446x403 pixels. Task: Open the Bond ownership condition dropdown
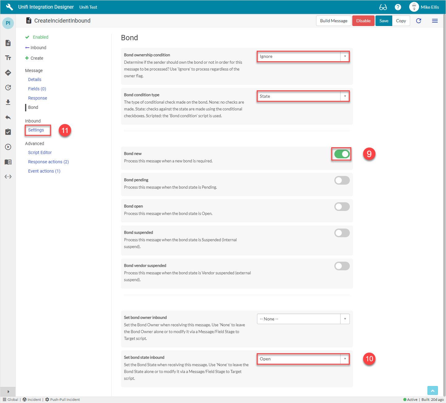coord(303,57)
